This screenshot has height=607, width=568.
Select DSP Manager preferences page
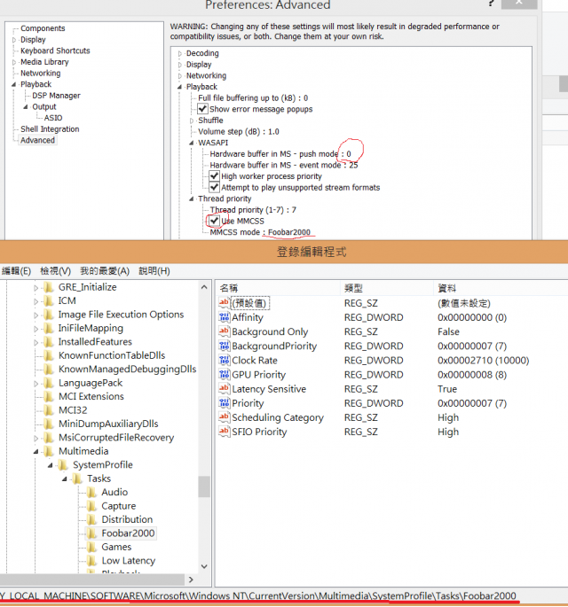pyautogui.click(x=56, y=96)
